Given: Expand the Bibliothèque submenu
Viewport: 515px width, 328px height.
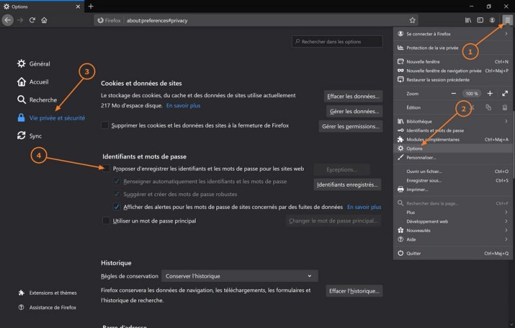Looking at the screenshot, I should (x=453, y=122).
